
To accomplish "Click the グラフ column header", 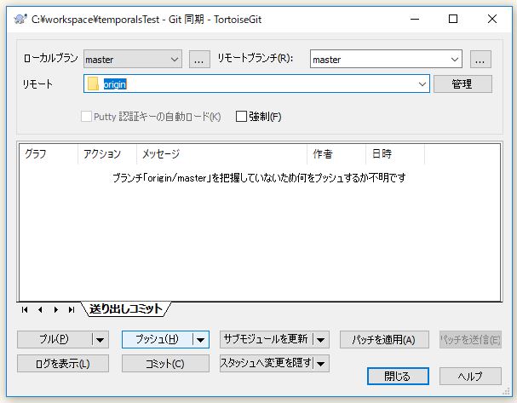I will 49,154.
